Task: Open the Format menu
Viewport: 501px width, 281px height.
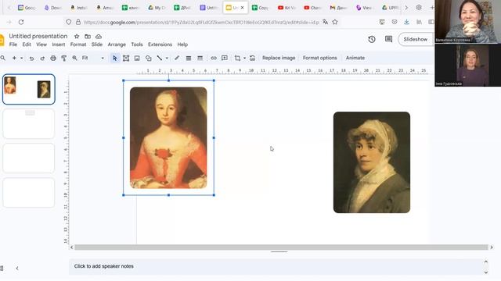Action: pyautogui.click(x=78, y=44)
